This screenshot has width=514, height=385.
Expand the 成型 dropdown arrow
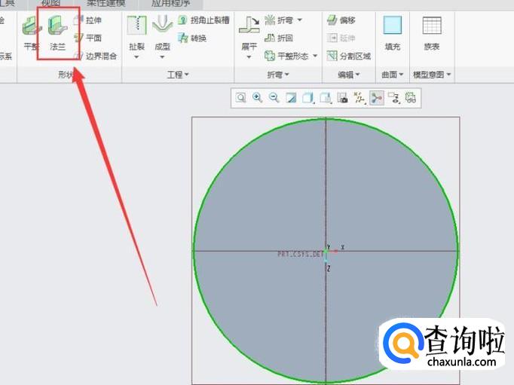coord(162,57)
